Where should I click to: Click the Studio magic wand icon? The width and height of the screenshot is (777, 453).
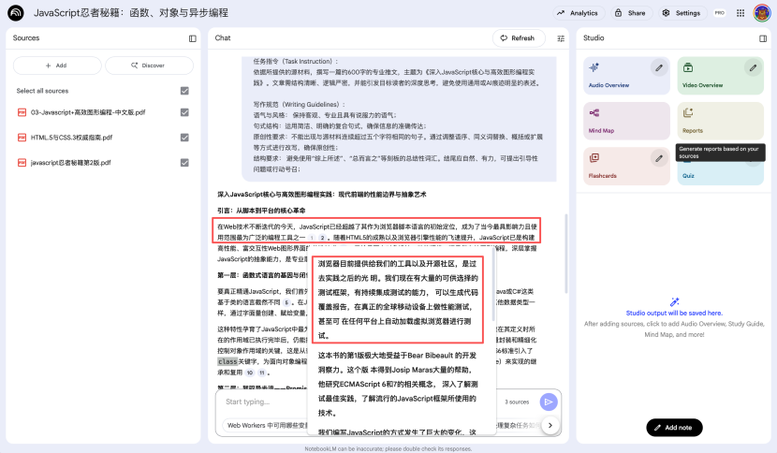click(674, 301)
